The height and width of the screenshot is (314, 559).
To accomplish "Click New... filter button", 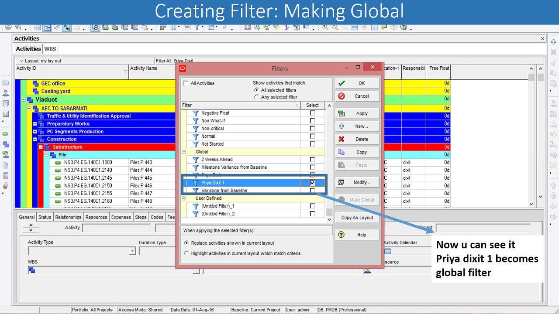I will tap(357, 126).
